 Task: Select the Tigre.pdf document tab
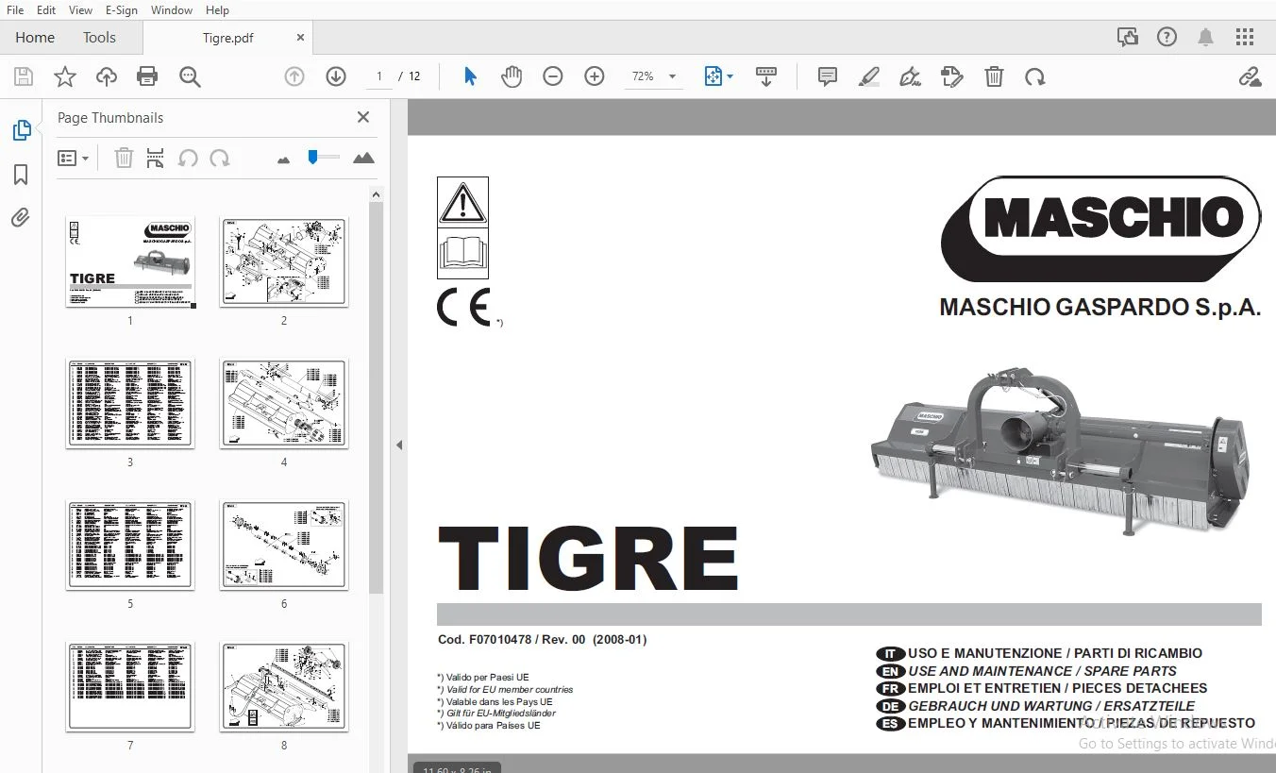(227, 38)
